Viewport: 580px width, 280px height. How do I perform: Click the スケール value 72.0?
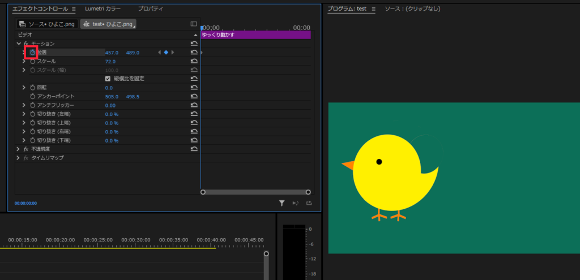click(x=110, y=61)
